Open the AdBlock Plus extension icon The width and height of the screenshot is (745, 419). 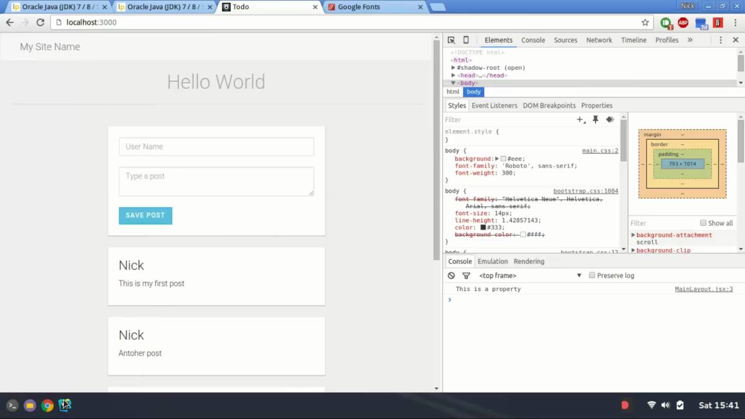click(683, 23)
